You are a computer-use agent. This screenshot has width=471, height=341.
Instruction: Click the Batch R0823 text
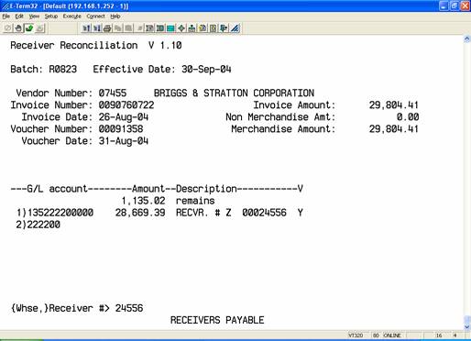coord(43,69)
